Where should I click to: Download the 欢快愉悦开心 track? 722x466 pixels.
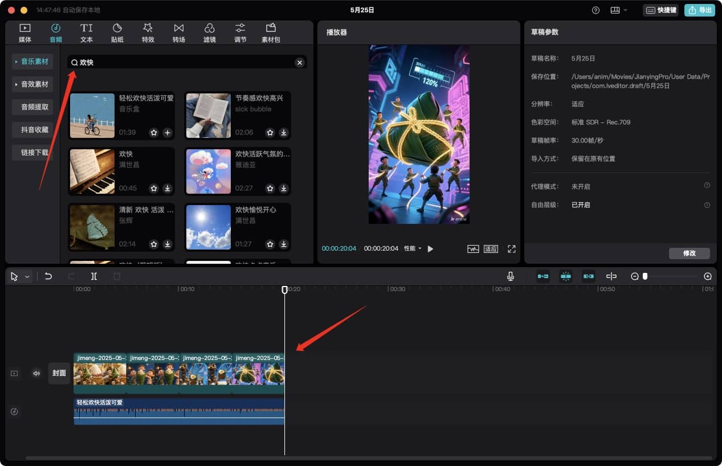tap(284, 244)
